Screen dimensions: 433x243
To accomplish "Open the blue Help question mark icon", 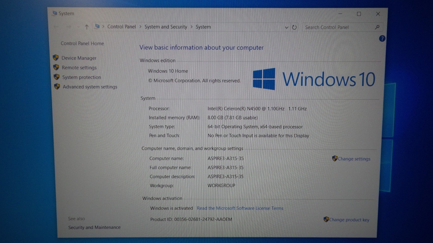I will (382, 39).
